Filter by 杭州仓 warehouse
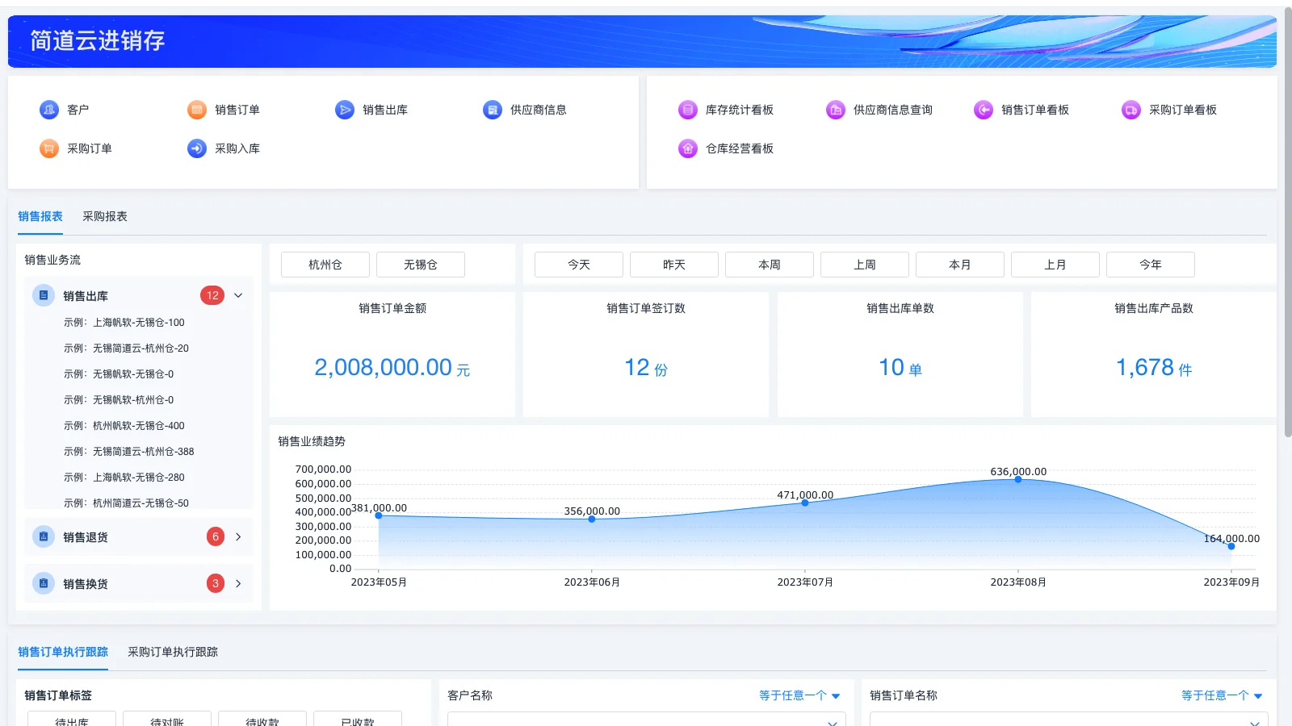The image size is (1292, 726). (325, 265)
